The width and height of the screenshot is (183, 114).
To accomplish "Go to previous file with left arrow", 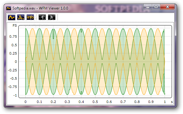I will [x=42, y=17].
